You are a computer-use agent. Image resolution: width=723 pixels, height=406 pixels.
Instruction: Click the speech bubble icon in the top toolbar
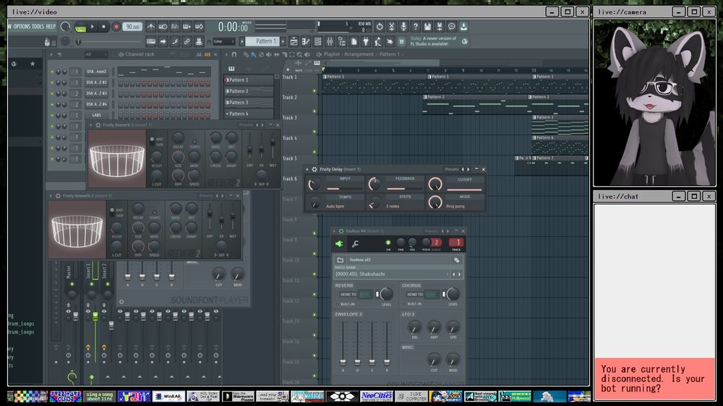tap(451, 27)
